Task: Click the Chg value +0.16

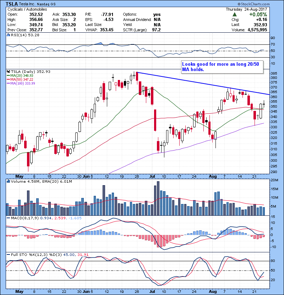Action: pos(261,20)
